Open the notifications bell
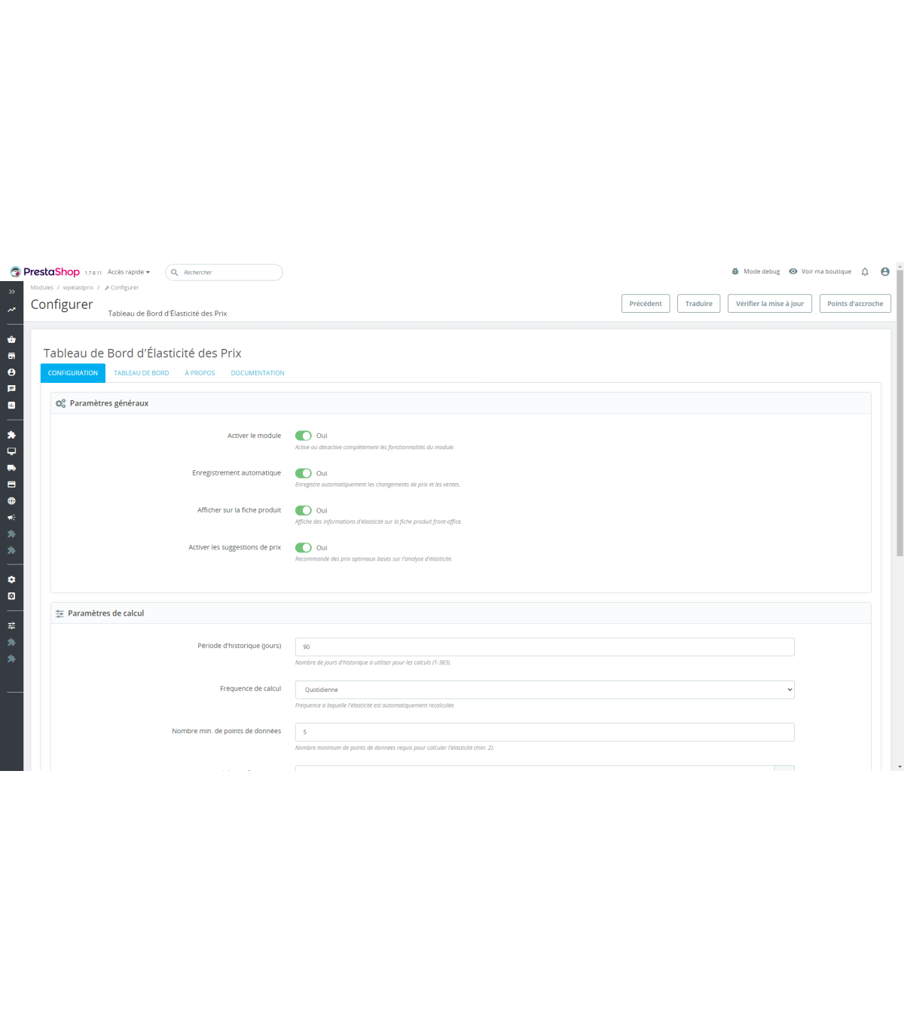904x1034 pixels. tap(865, 272)
